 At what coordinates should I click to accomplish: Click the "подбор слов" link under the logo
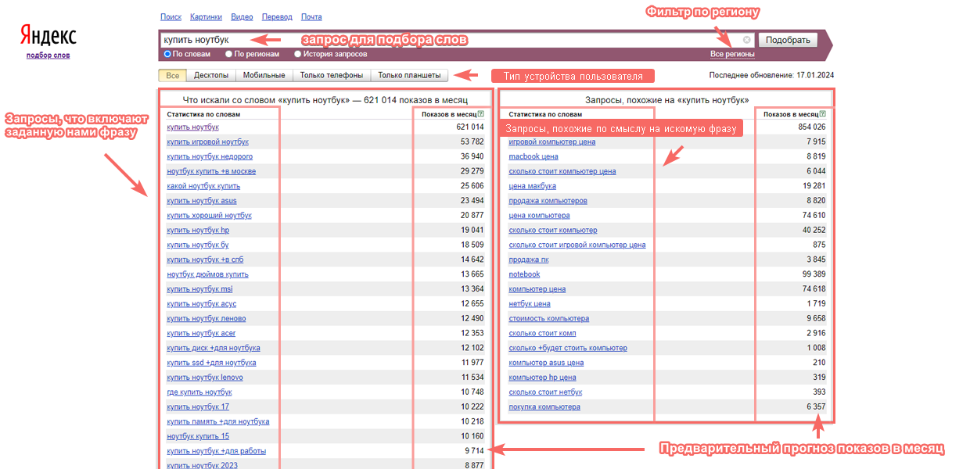point(48,55)
